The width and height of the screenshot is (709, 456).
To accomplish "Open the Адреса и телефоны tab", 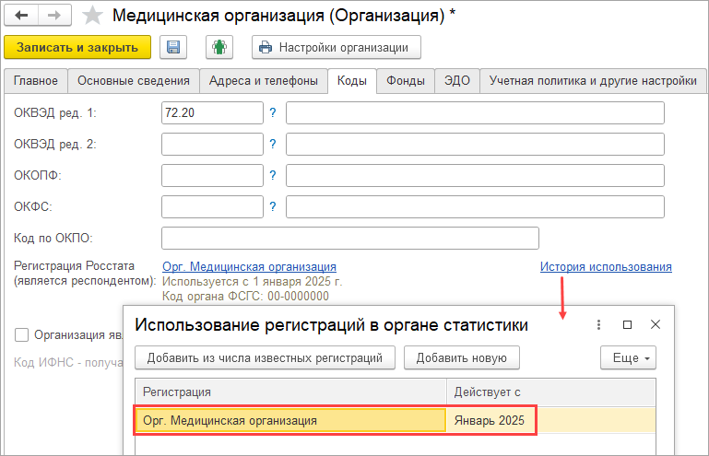I will pos(263,81).
